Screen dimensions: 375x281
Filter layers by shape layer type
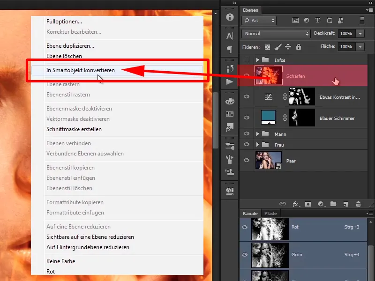330,21
